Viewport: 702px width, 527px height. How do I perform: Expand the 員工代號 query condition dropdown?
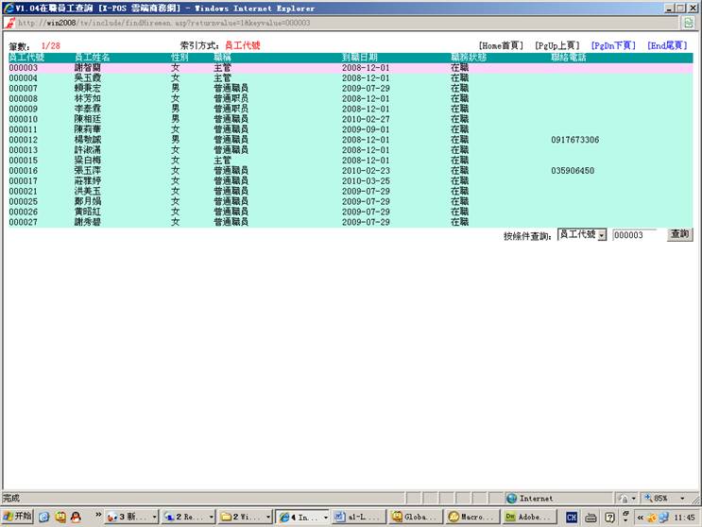click(x=602, y=234)
